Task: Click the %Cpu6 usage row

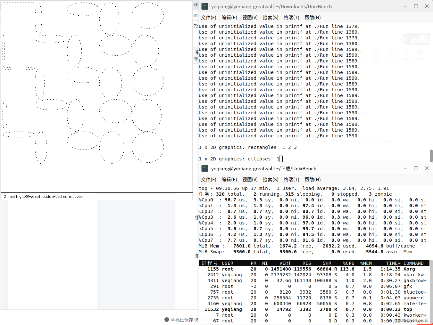Action: (x=312, y=234)
